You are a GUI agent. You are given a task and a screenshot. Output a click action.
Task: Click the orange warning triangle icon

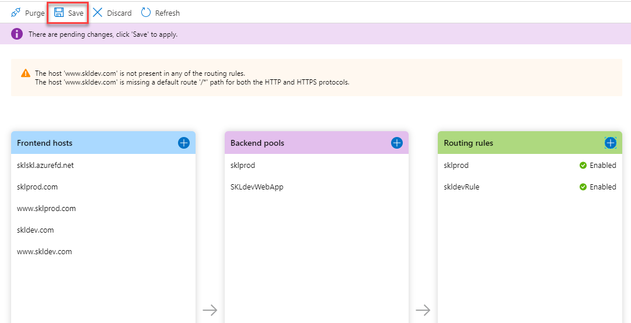pyautogui.click(x=25, y=73)
